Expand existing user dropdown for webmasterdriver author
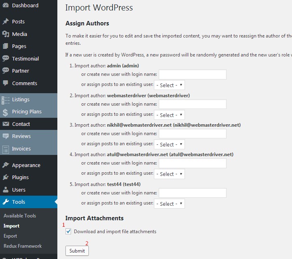The height and width of the screenshot is (259, 292). coord(170,115)
